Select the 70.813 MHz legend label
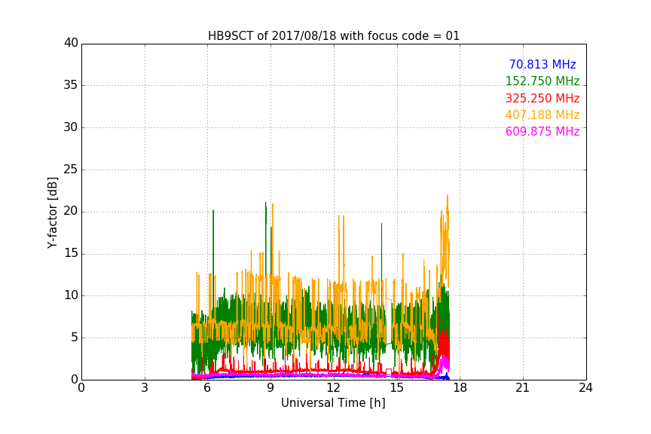Image resolution: width=651 pixels, height=434 pixels. click(542, 64)
